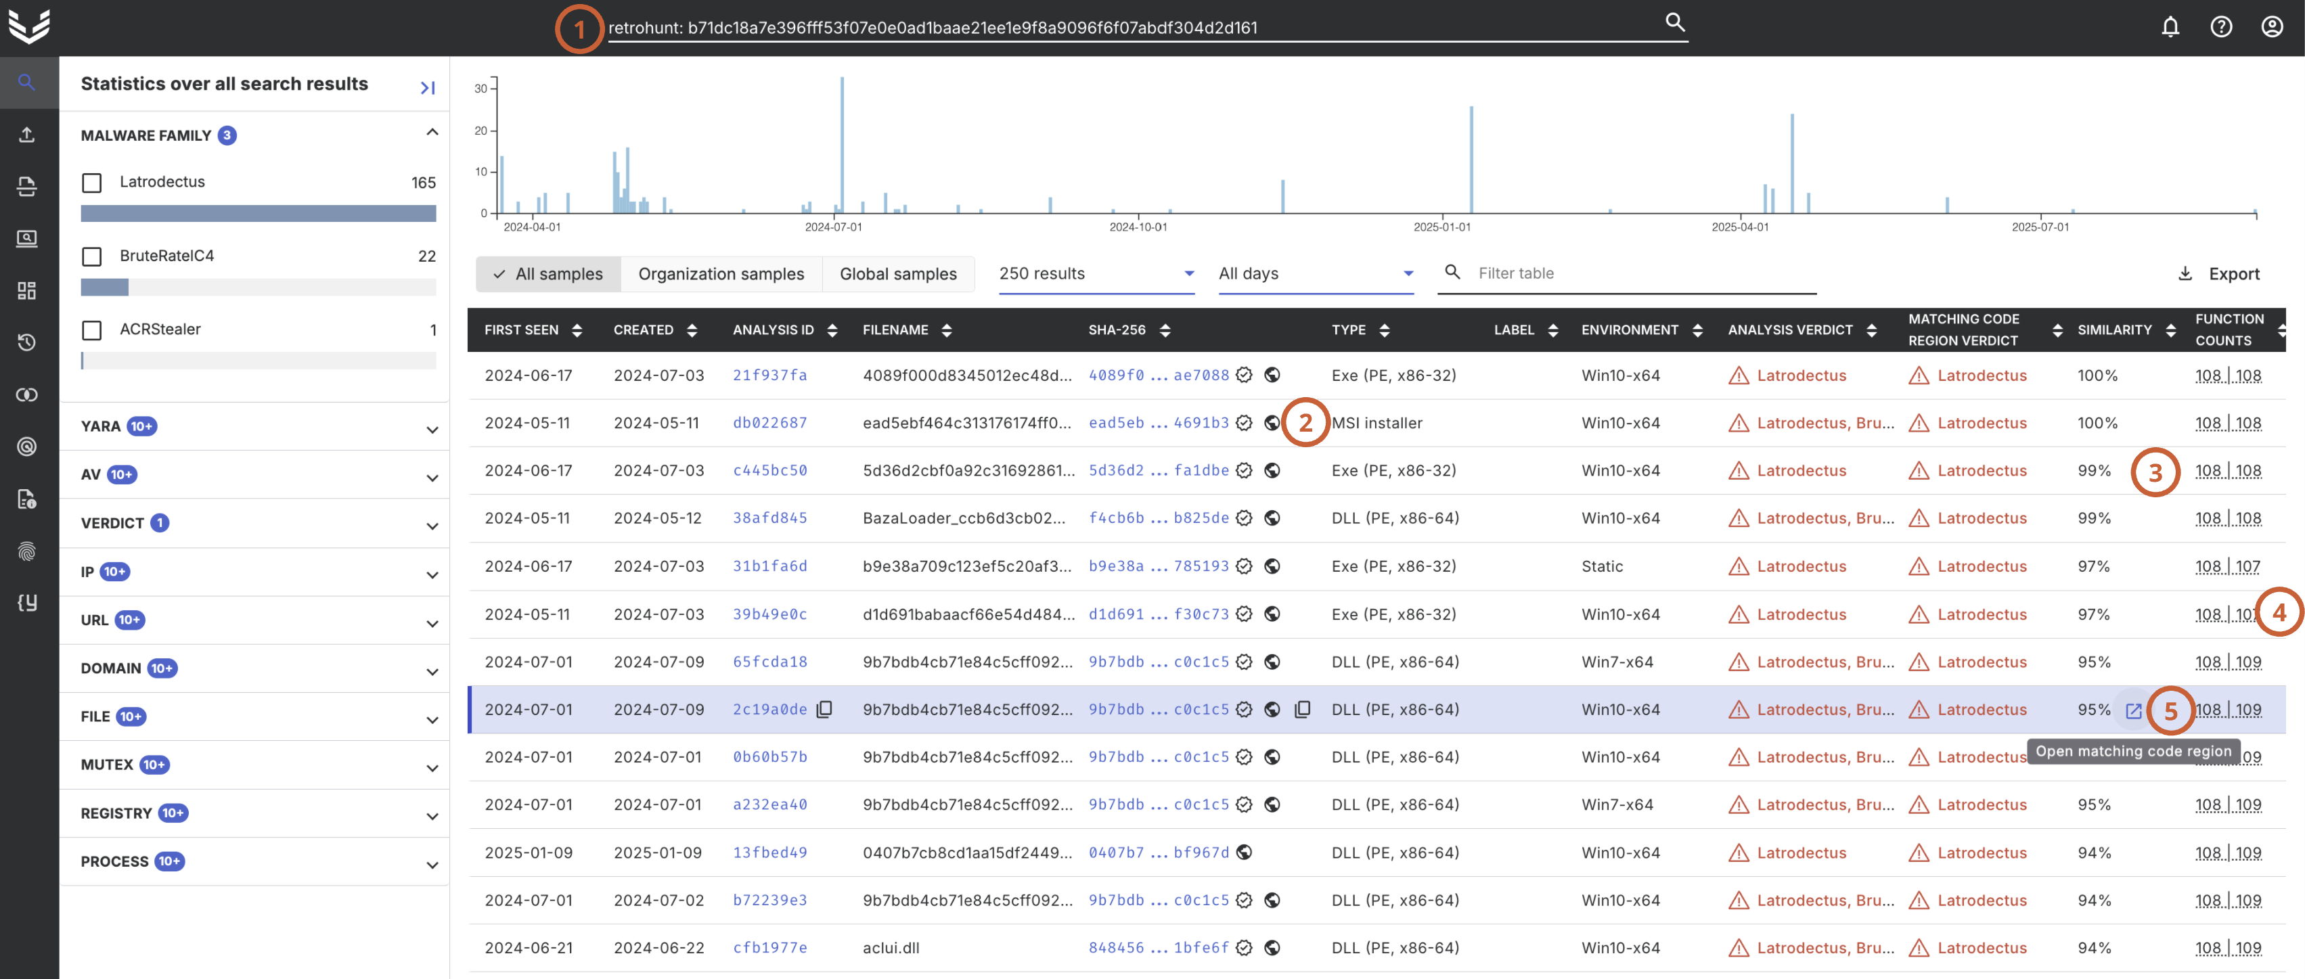Click open matching code region icon
The height and width of the screenshot is (979, 2305).
pyautogui.click(x=2133, y=710)
